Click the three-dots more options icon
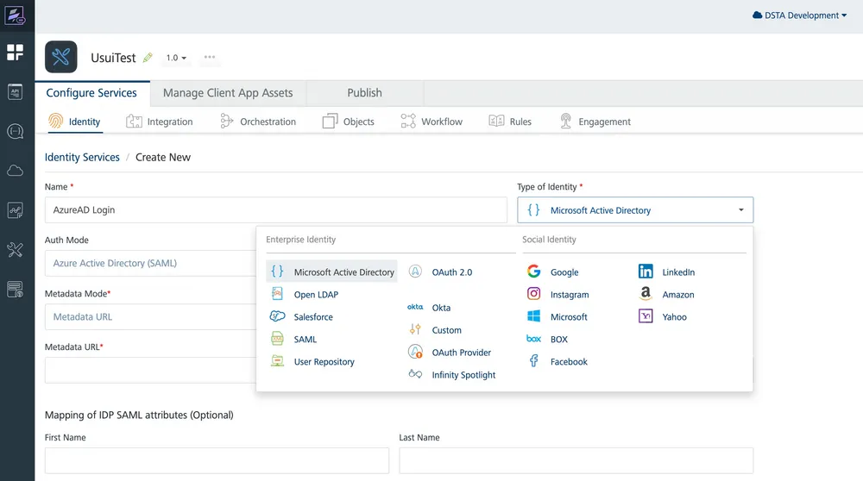Viewport: 863px width, 481px height. 210,58
